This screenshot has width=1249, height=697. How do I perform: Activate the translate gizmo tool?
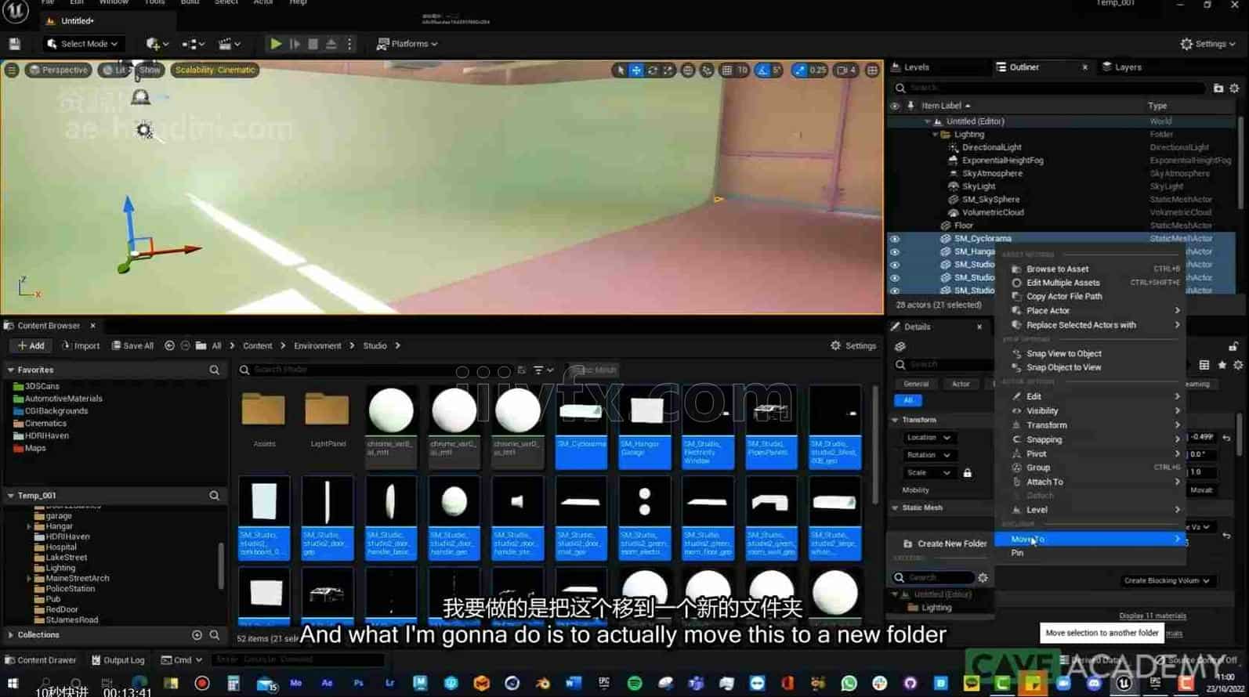click(636, 70)
